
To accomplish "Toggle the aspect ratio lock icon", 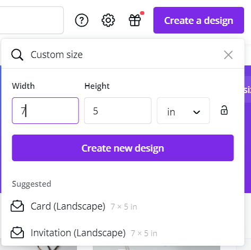I will click(224, 110).
